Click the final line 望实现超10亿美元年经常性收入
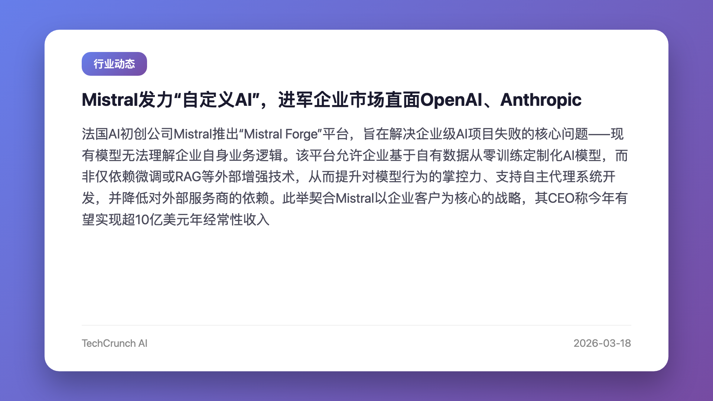Image resolution: width=713 pixels, height=401 pixels. click(176, 219)
